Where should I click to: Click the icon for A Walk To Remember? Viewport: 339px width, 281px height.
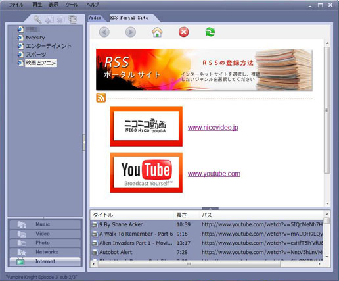click(x=95, y=234)
